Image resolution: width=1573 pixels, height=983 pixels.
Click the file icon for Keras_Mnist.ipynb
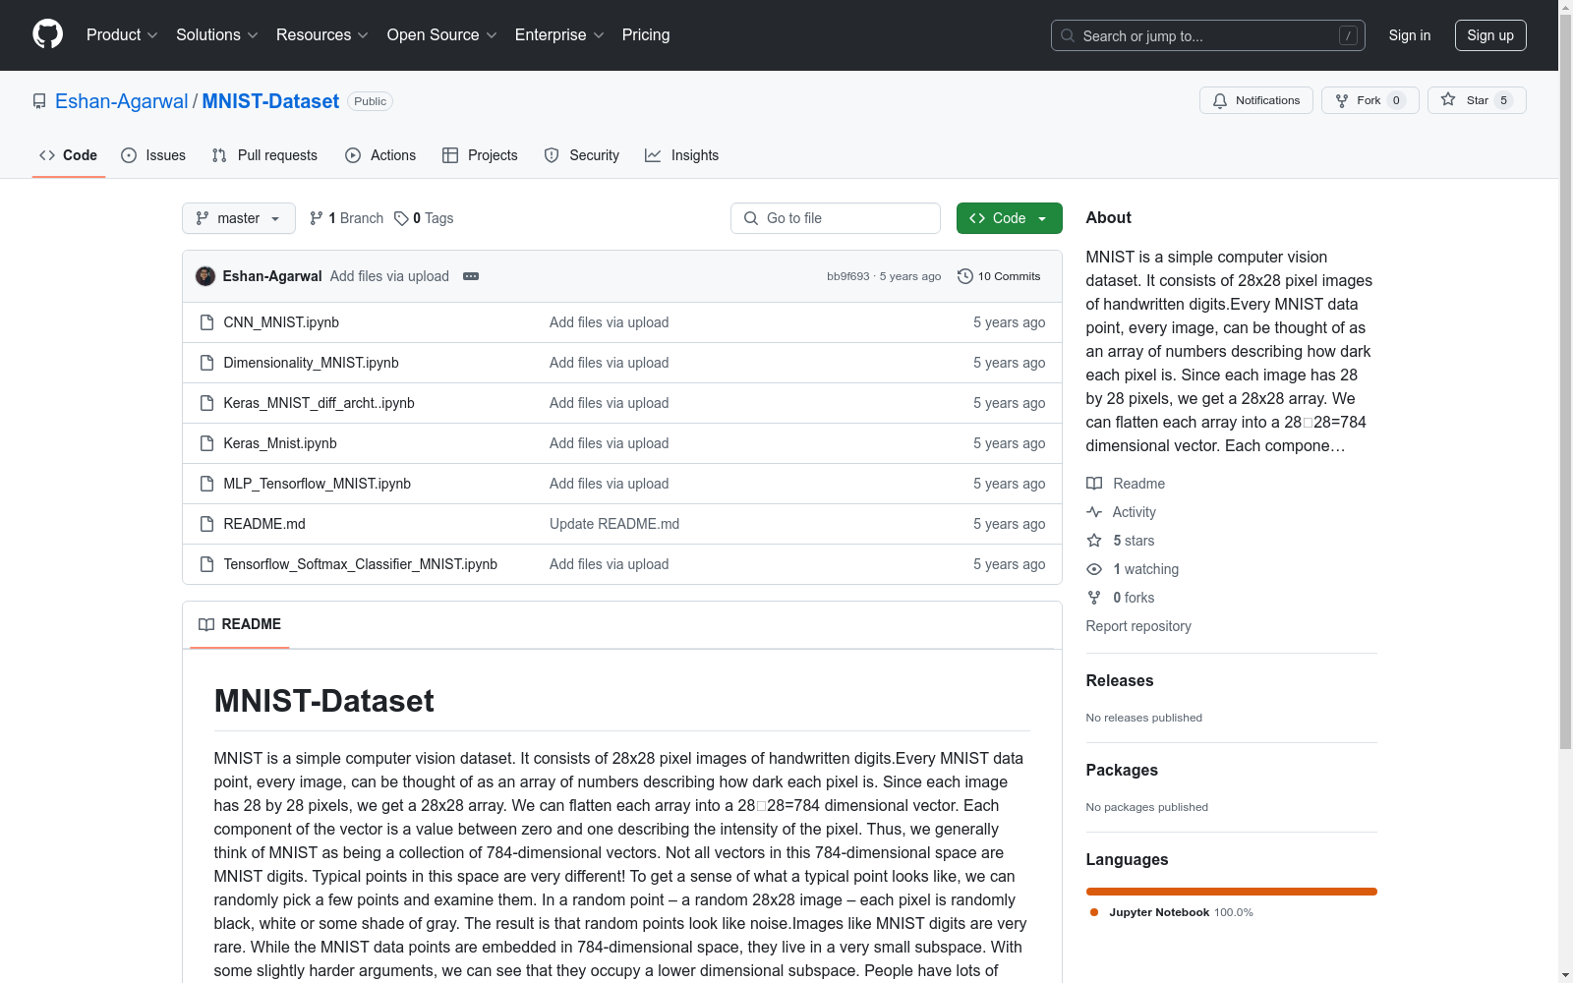pos(206,443)
